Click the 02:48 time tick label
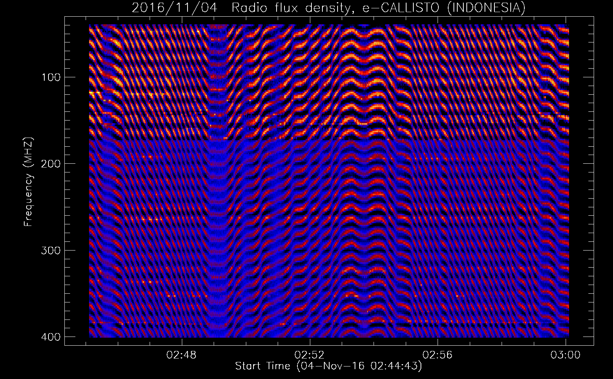The image size is (613, 379). coord(182,355)
